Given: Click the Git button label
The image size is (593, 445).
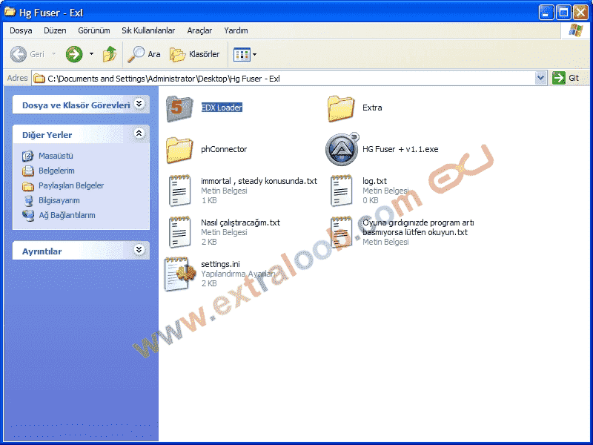Looking at the screenshot, I should [x=574, y=78].
